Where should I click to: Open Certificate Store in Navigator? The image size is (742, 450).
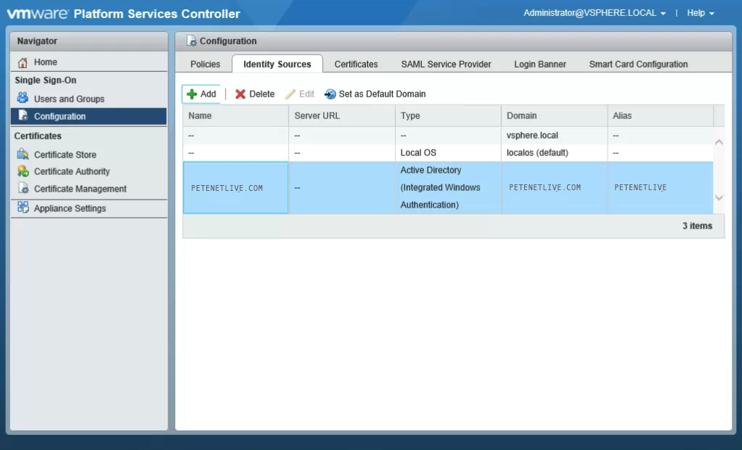(x=89, y=155)
